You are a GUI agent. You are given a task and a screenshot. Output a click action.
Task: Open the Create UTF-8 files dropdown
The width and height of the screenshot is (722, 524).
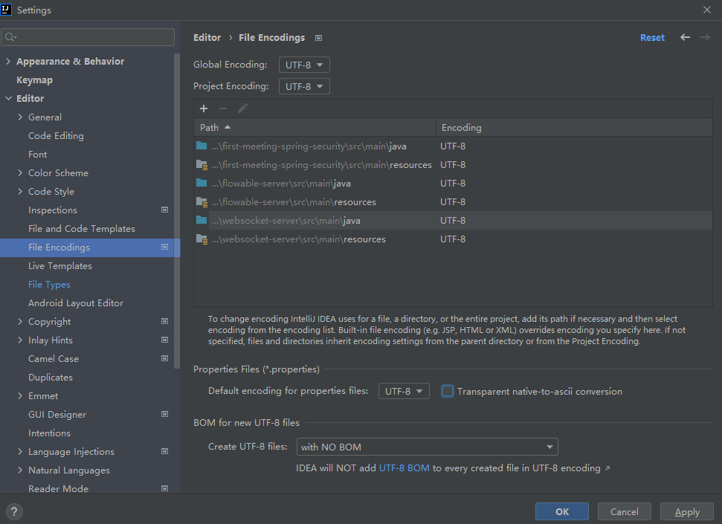click(428, 447)
